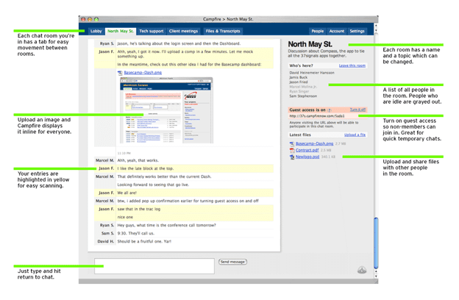Open the guest access help question mark
The image size is (459, 300).
click(x=330, y=110)
